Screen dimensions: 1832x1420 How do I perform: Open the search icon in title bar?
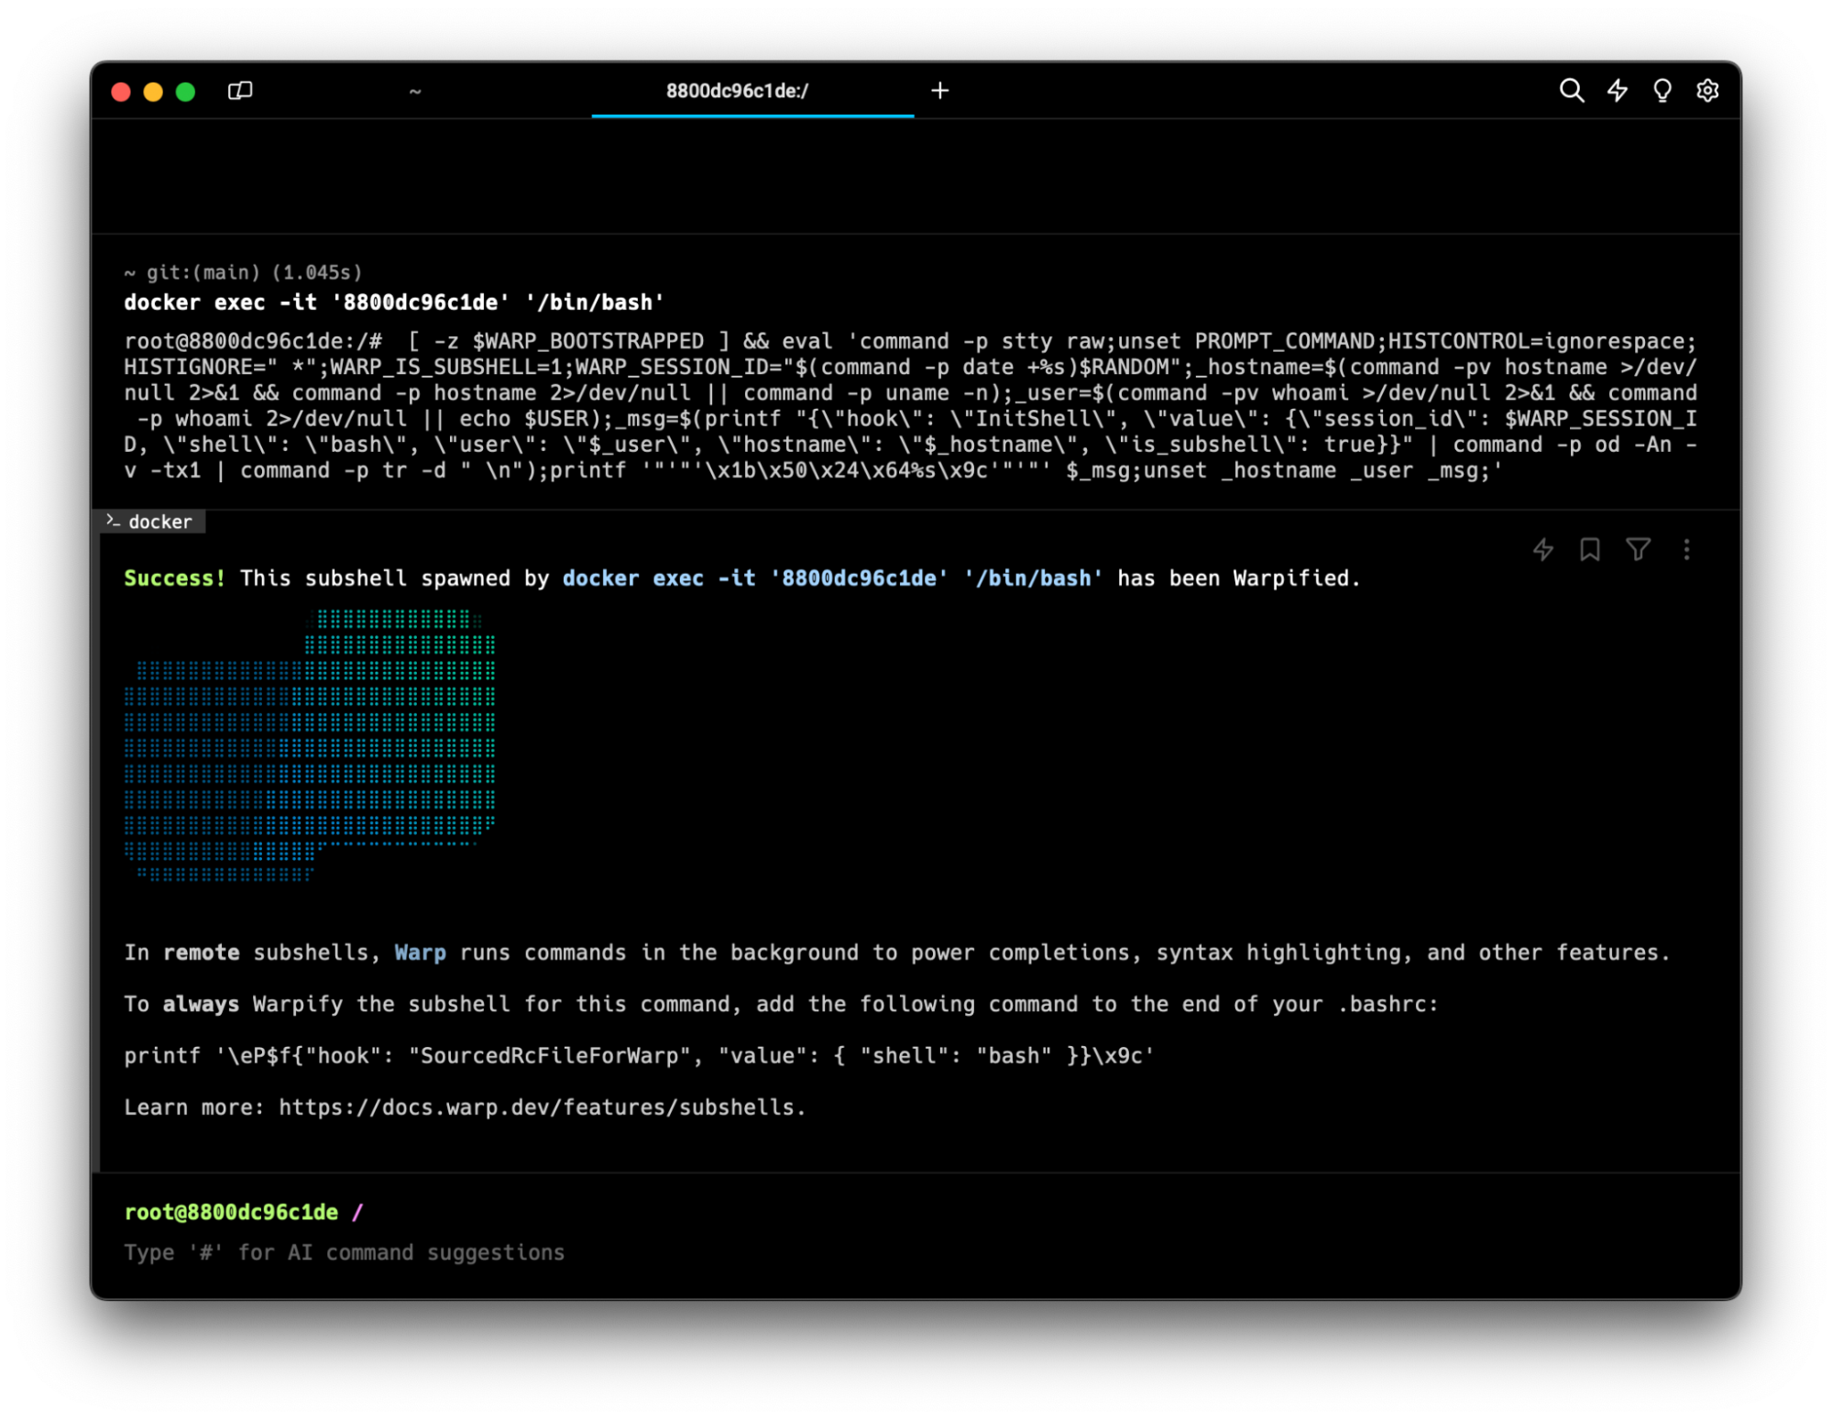tap(1571, 90)
